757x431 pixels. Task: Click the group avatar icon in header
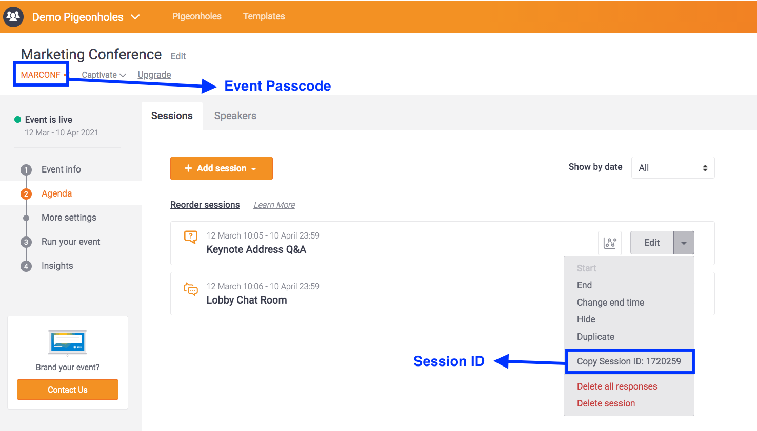tap(13, 17)
